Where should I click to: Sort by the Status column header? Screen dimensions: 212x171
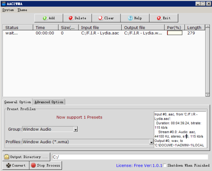pyautogui.click(x=18, y=27)
